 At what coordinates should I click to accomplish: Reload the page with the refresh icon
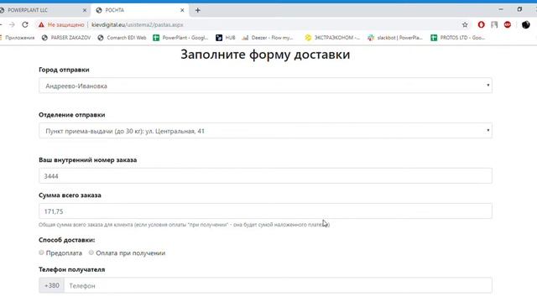[x=25, y=24]
